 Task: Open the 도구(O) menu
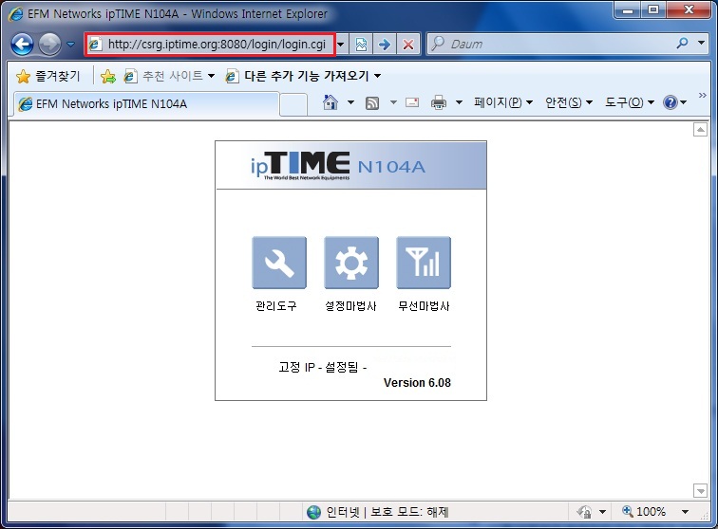630,102
